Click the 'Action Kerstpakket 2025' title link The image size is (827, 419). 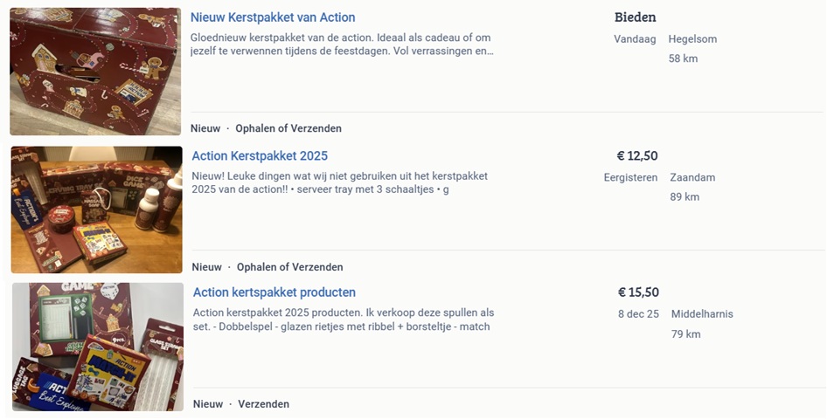coord(260,156)
